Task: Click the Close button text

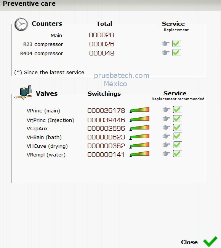Action: pyautogui.click(x=189, y=242)
